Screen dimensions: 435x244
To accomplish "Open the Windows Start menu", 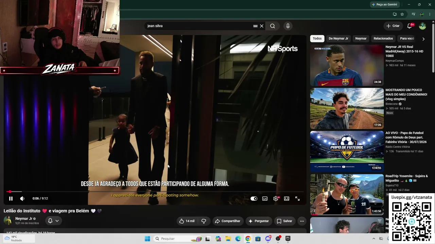I will click(x=147, y=239).
